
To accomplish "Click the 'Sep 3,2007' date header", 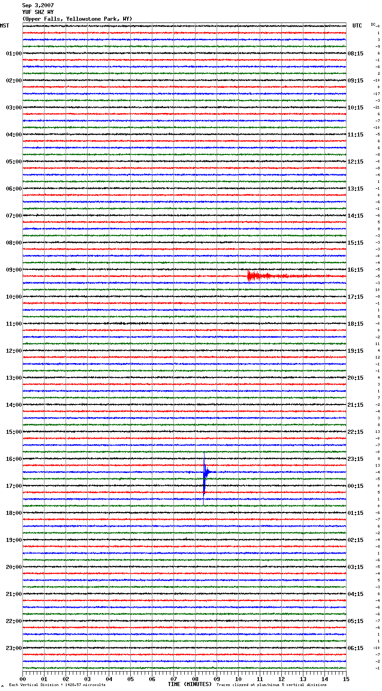I will click(38, 5).
